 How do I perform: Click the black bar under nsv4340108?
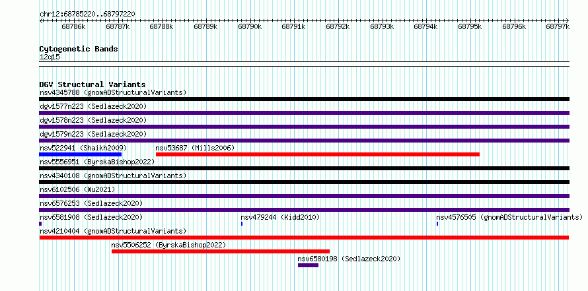point(304,182)
